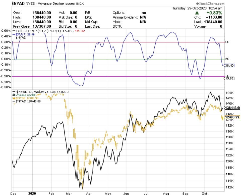The width and height of the screenshot is (242, 196).
Task: Click the black Full STO legend dash
Action: pos(14,31)
